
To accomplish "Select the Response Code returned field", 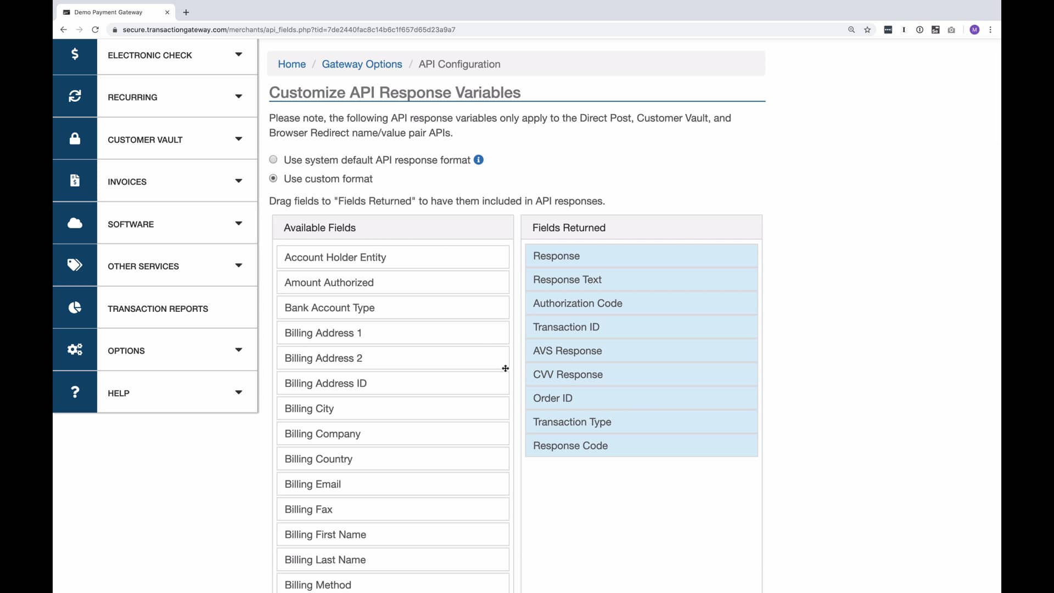I will (641, 445).
